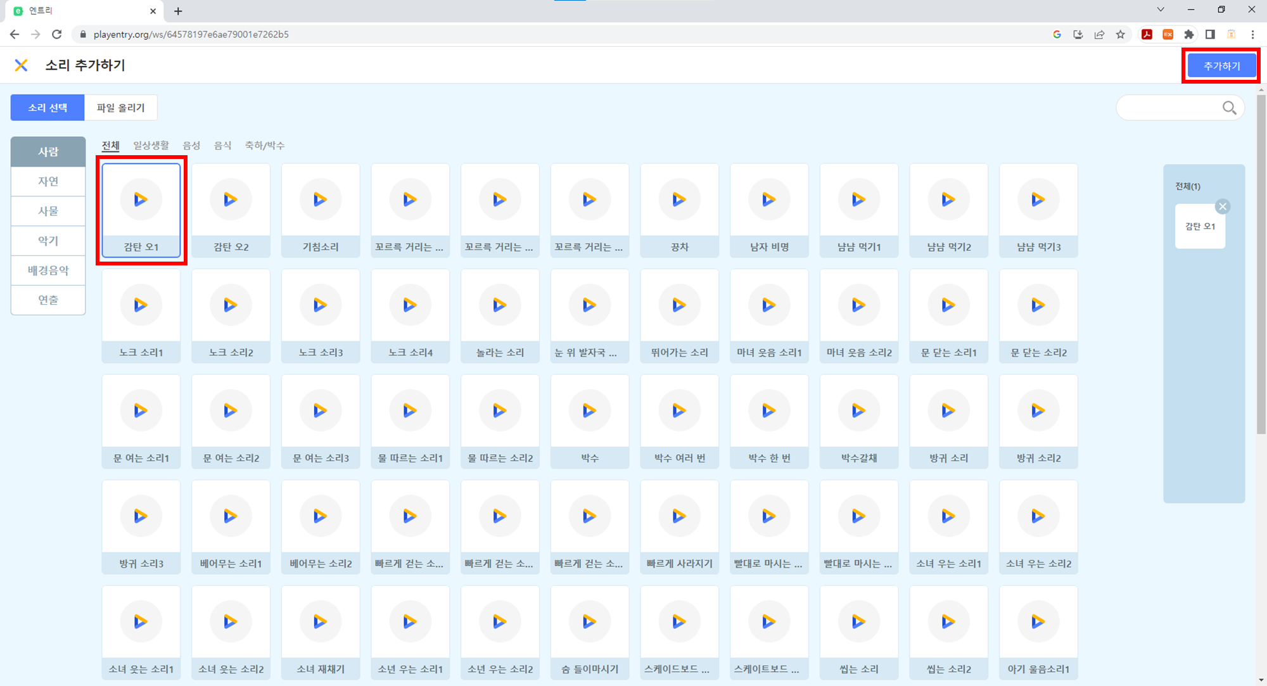This screenshot has height=686, width=1267.
Task: Bookmark this page with star icon
Action: [1121, 34]
